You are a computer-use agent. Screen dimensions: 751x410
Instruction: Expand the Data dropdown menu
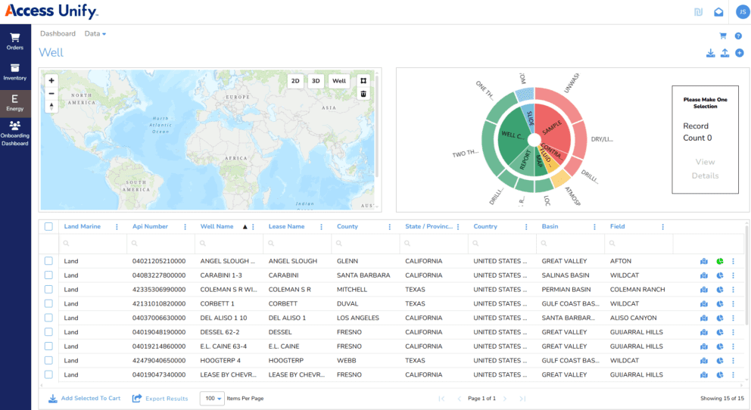[95, 34]
